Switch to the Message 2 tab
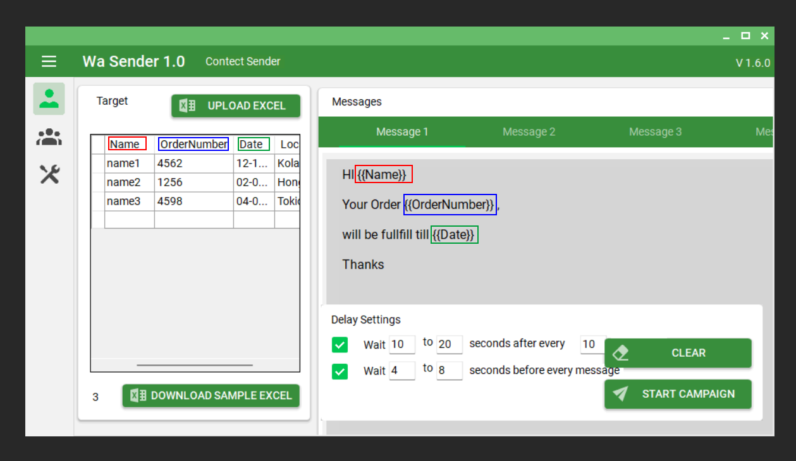Viewport: 796px width, 461px height. (529, 132)
